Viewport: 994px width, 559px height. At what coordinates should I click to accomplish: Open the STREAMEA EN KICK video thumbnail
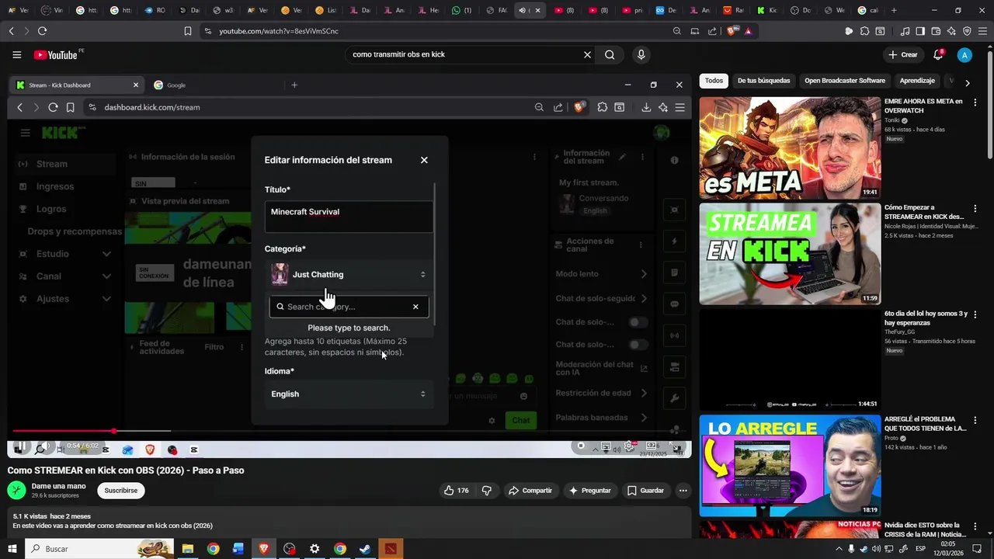(x=790, y=254)
